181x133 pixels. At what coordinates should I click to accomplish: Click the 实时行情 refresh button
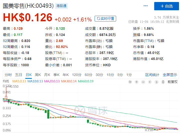click(x=105, y=18)
